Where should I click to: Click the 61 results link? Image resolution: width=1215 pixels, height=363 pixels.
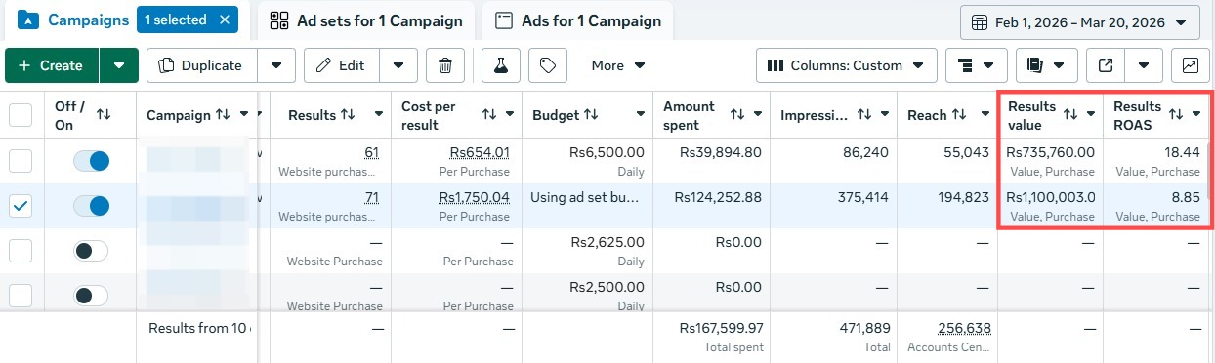click(x=371, y=152)
